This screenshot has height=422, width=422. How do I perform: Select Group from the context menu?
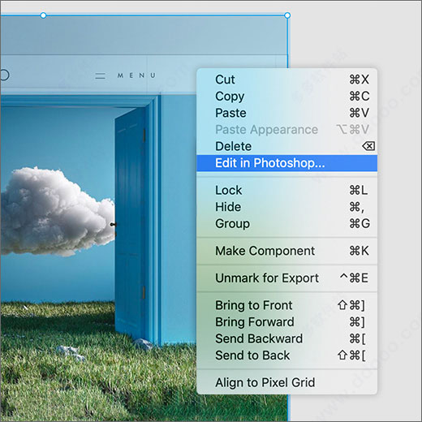click(286, 224)
